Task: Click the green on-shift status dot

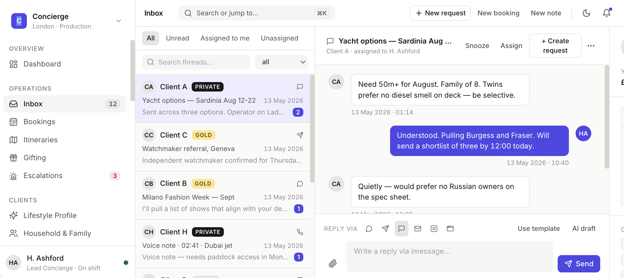Action: (126, 263)
